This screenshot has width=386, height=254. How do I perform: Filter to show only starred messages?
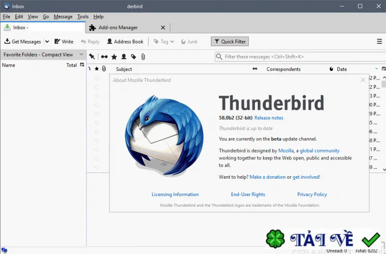114,57
